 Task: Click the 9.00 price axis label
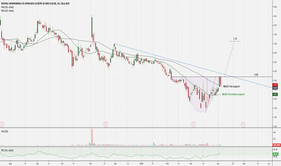[275, 7]
